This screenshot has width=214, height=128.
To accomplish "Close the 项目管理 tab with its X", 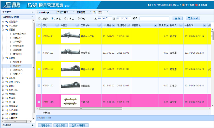I will click(91, 12).
